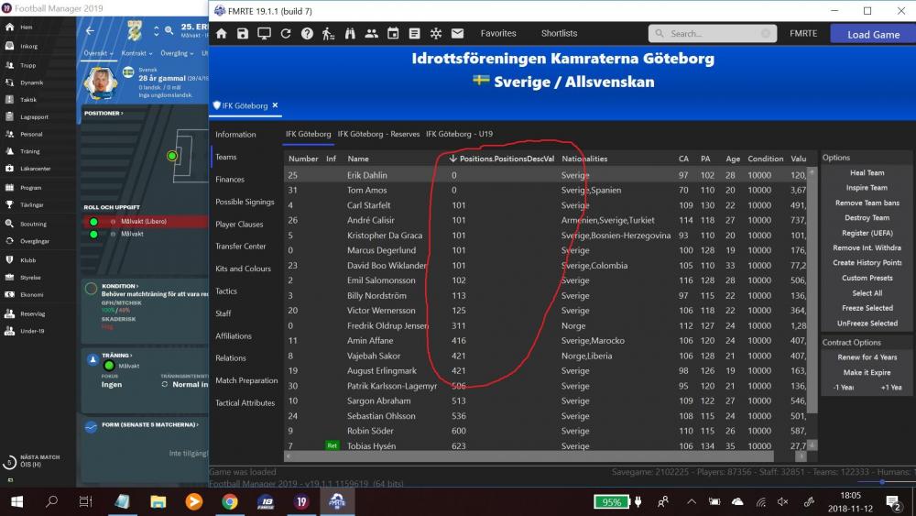Open the two-people staff icon in toolbar
The width and height of the screenshot is (916, 516).
pyautogui.click(x=371, y=34)
